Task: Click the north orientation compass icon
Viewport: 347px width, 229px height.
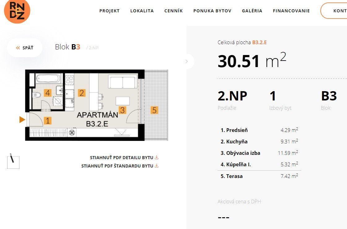Action: (x=13, y=162)
